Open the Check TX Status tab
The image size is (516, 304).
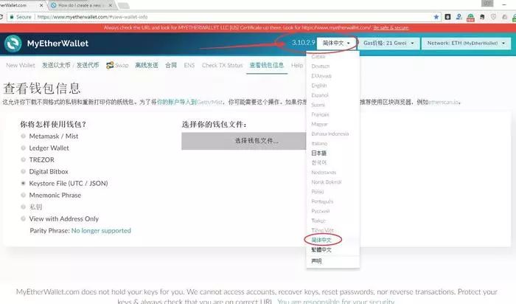(x=222, y=65)
